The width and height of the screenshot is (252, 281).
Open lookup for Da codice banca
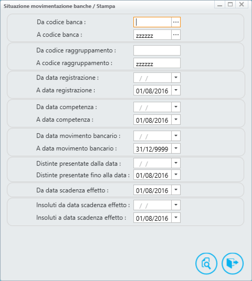pos(176,22)
